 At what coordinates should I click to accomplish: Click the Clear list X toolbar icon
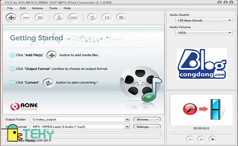pyautogui.click(x=40, y=17)
